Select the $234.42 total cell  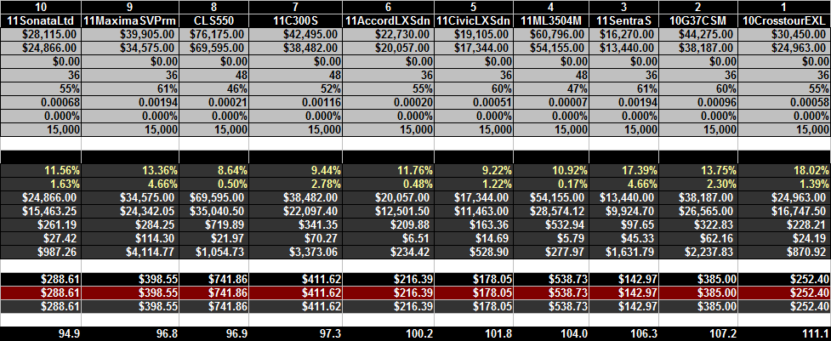coord(388,252)
